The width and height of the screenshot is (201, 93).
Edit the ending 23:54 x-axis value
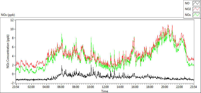194,87
